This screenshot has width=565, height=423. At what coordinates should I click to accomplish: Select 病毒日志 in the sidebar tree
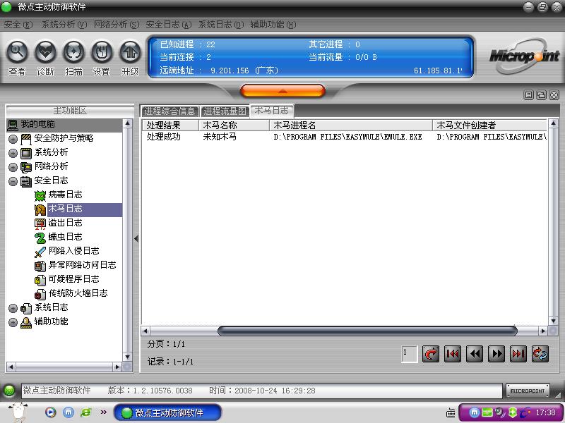click(x=65, y=195)
